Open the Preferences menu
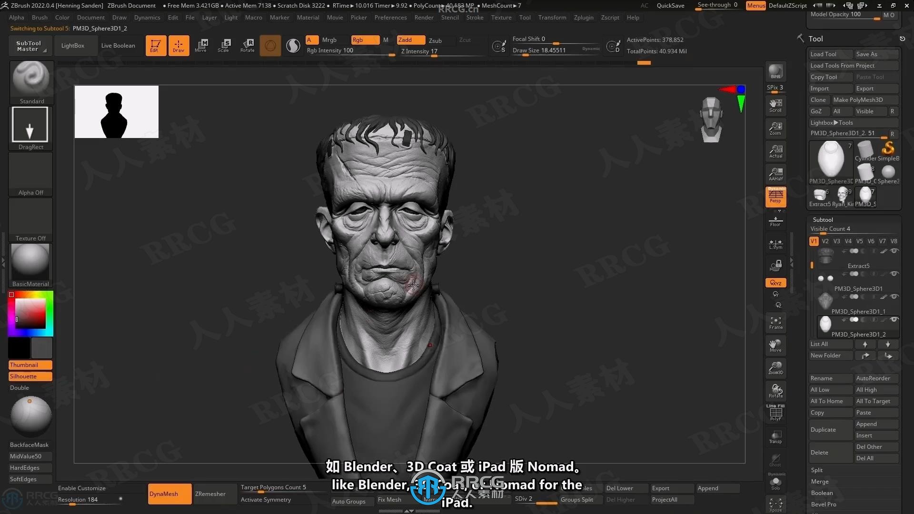 (x=390, y=17)
